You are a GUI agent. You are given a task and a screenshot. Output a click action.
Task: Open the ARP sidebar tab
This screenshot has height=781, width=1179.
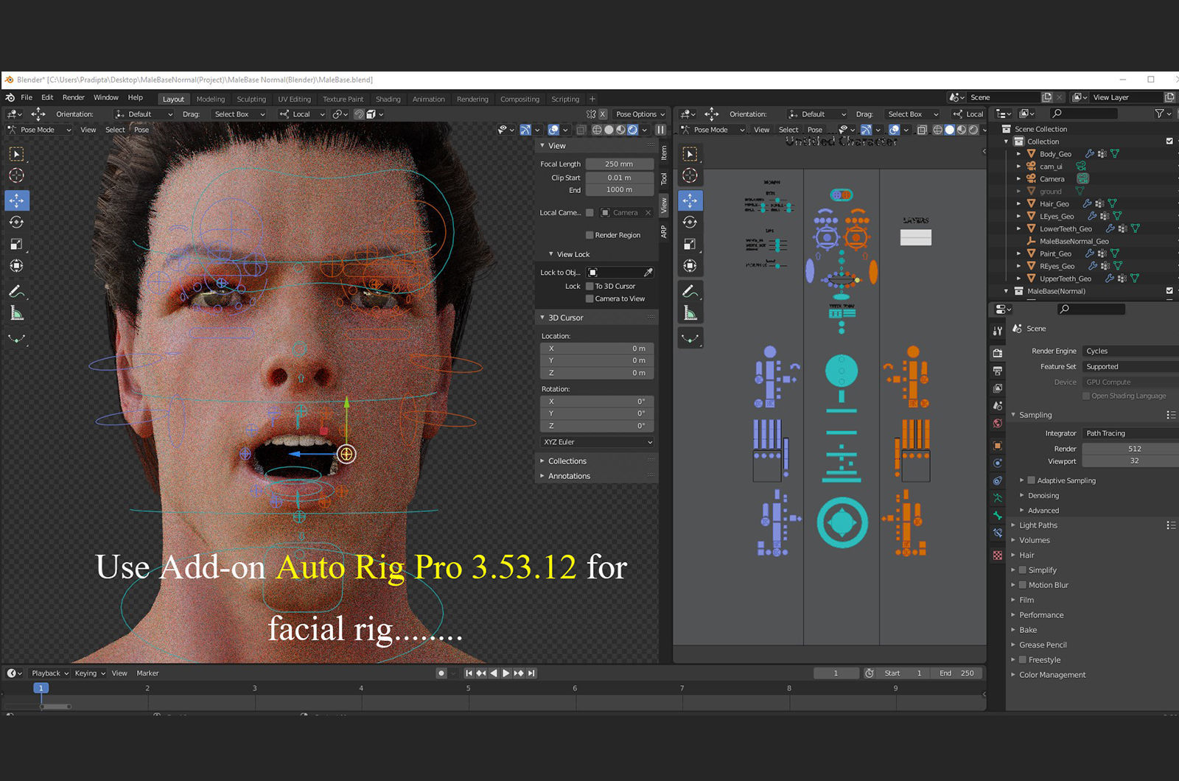(664, 232)
